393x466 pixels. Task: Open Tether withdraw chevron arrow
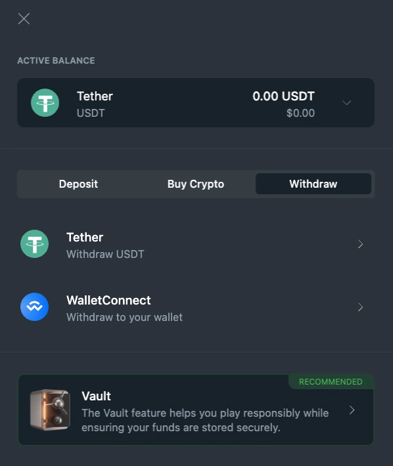click(361, 244)
